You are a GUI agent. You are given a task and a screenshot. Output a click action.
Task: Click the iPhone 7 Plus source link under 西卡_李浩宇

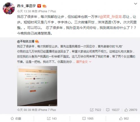coord(47,11)
